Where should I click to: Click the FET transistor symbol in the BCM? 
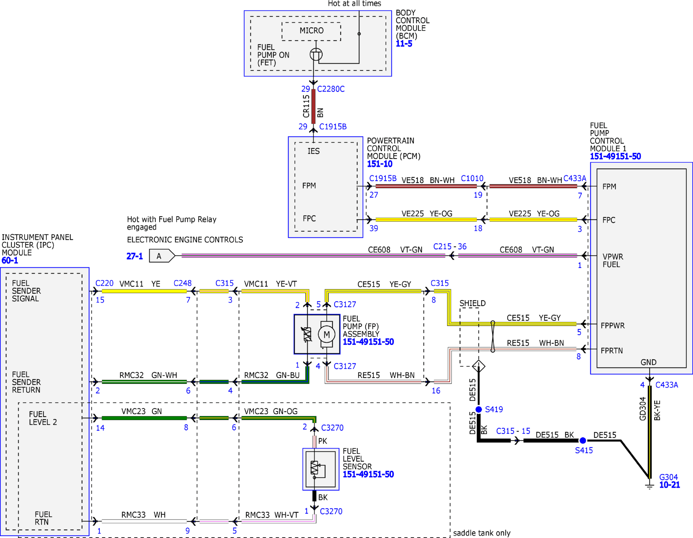(x=316, y=54)
